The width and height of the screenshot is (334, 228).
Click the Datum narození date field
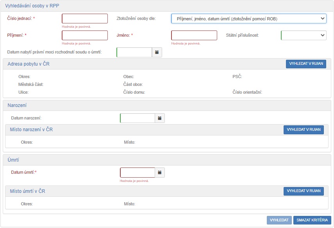pos(138,118)
